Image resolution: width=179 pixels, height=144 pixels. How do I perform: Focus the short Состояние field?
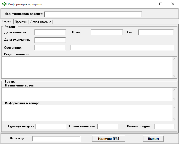tap(50, 48)
